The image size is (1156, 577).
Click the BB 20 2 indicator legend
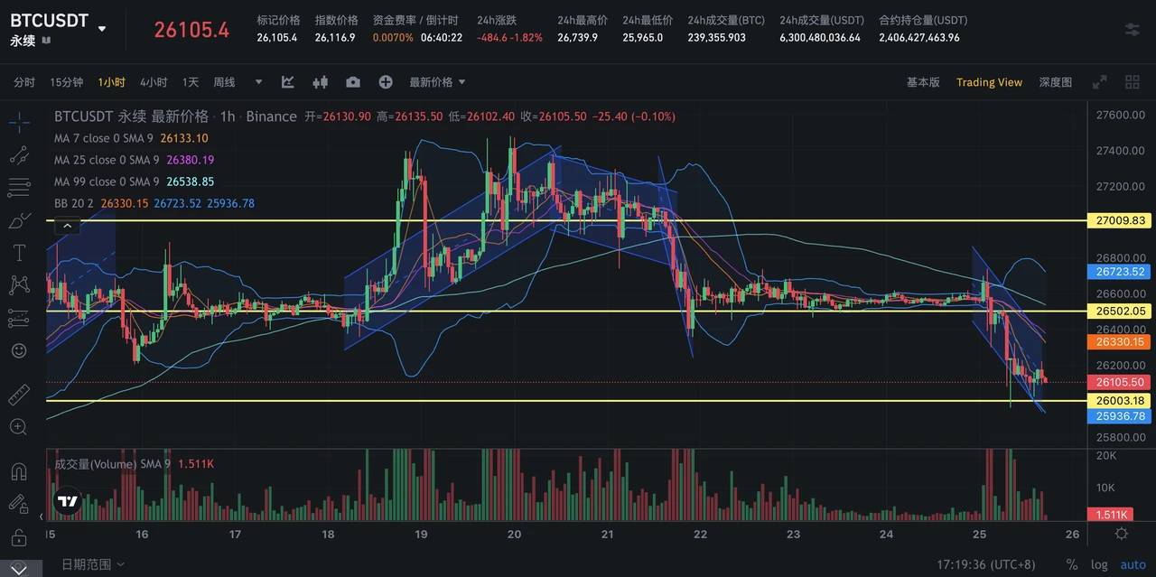pyautogui.click(x=154, y=203)
